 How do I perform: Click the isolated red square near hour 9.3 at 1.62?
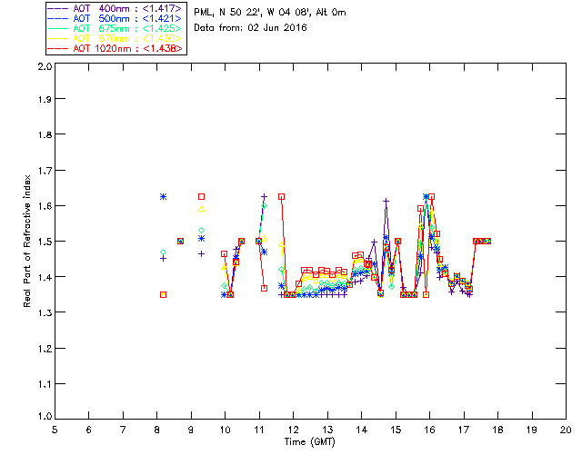tap(202, 196)
